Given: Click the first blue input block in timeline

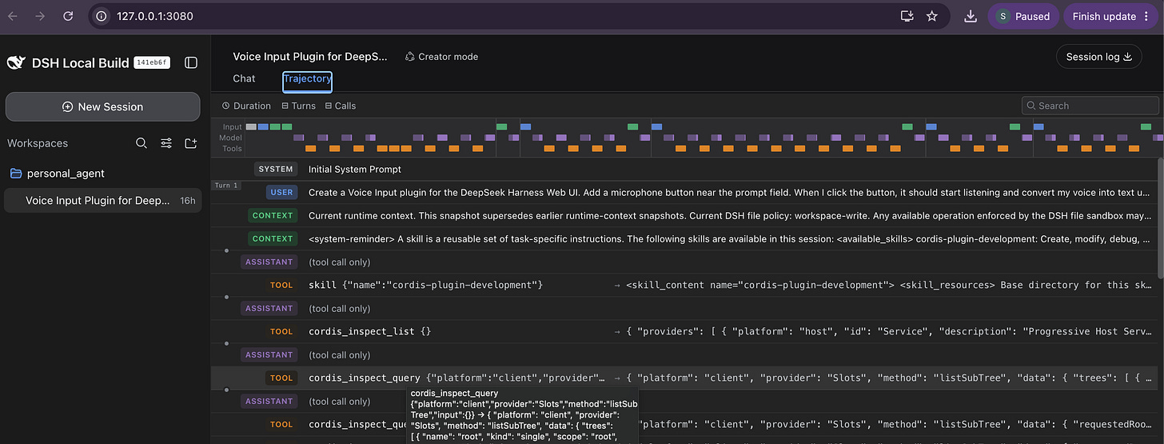Looking at the screenshot, I should (263, 126).
